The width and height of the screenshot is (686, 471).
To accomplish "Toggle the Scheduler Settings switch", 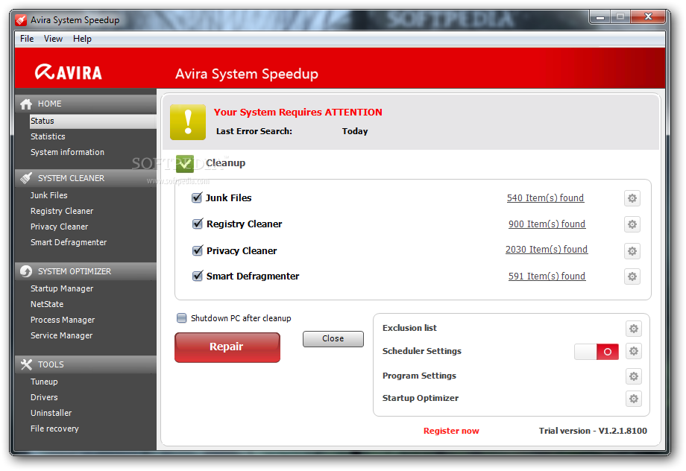I will coord(597,352).
